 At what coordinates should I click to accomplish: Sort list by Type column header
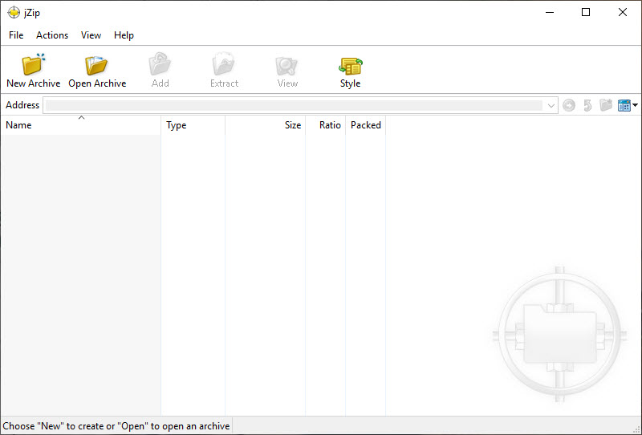[193, 125]
